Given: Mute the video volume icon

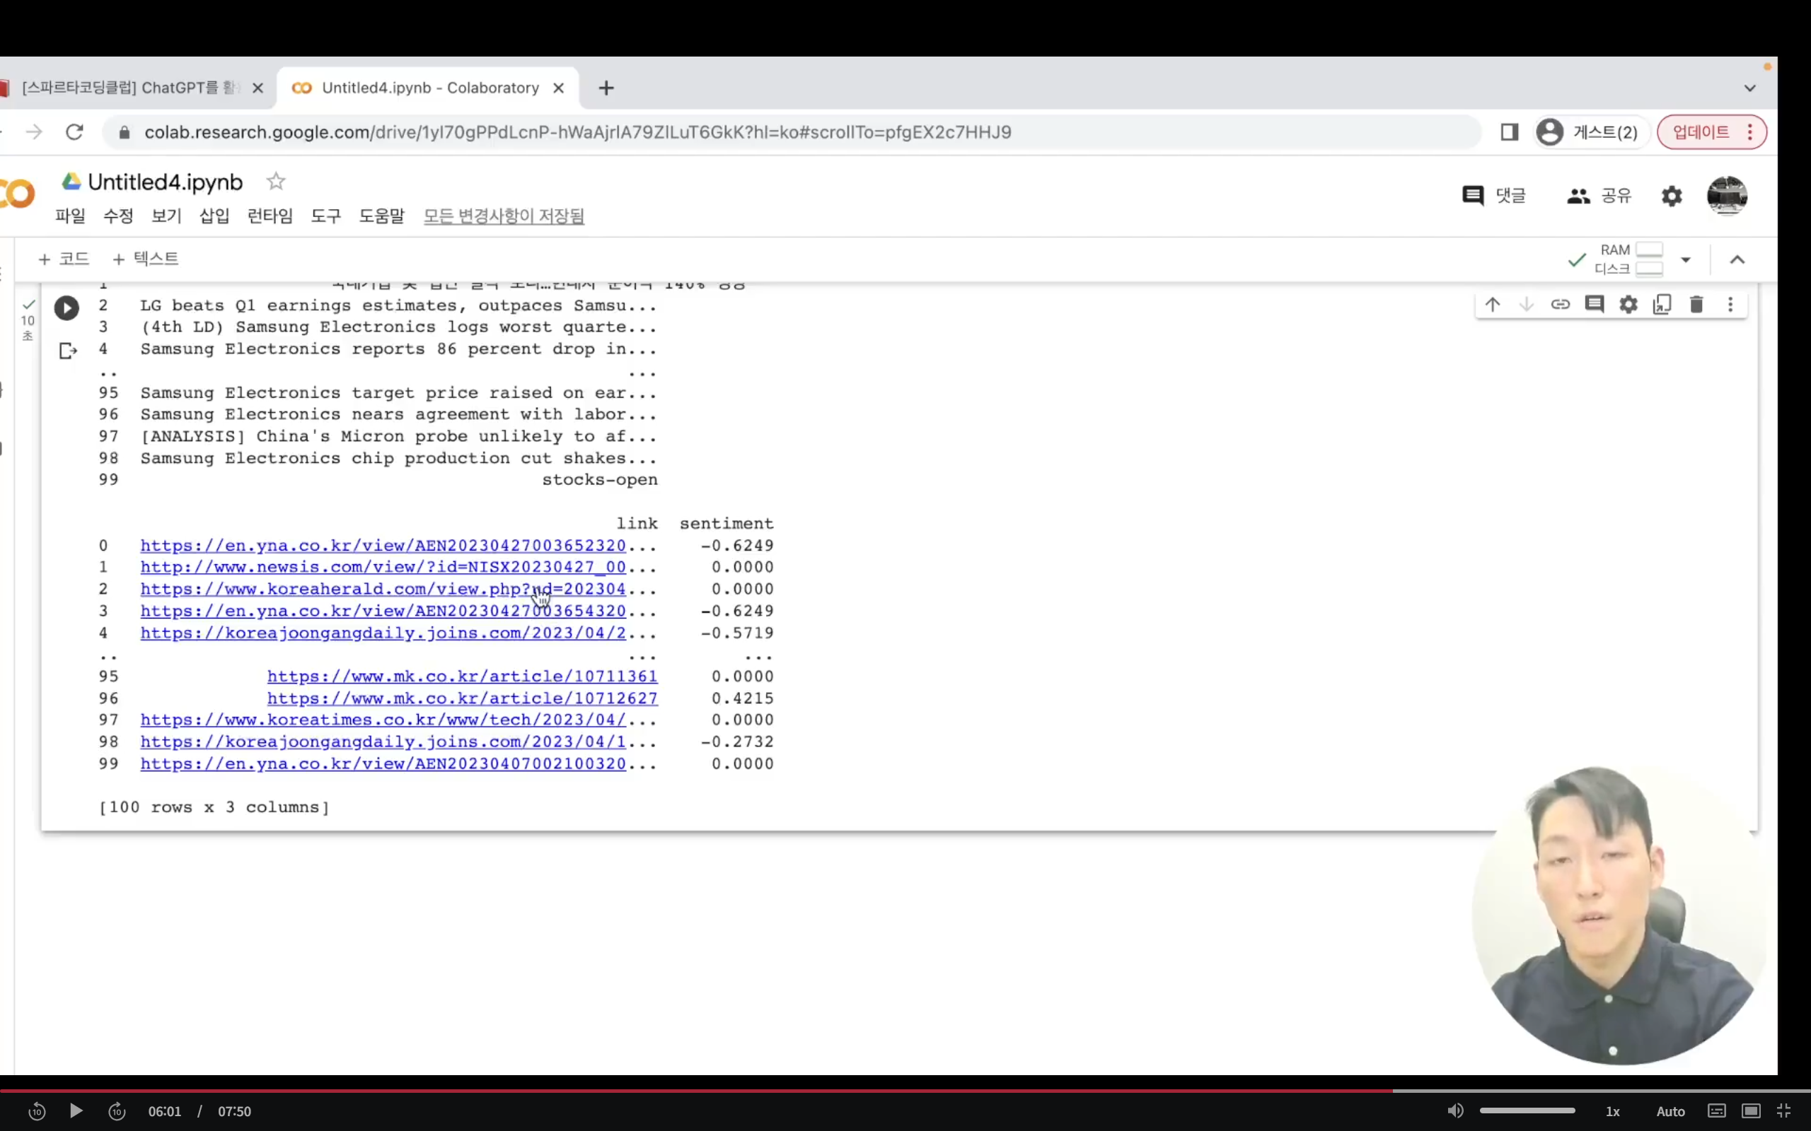Looking at the screenshot, I should click(x=1456, y=1111).
